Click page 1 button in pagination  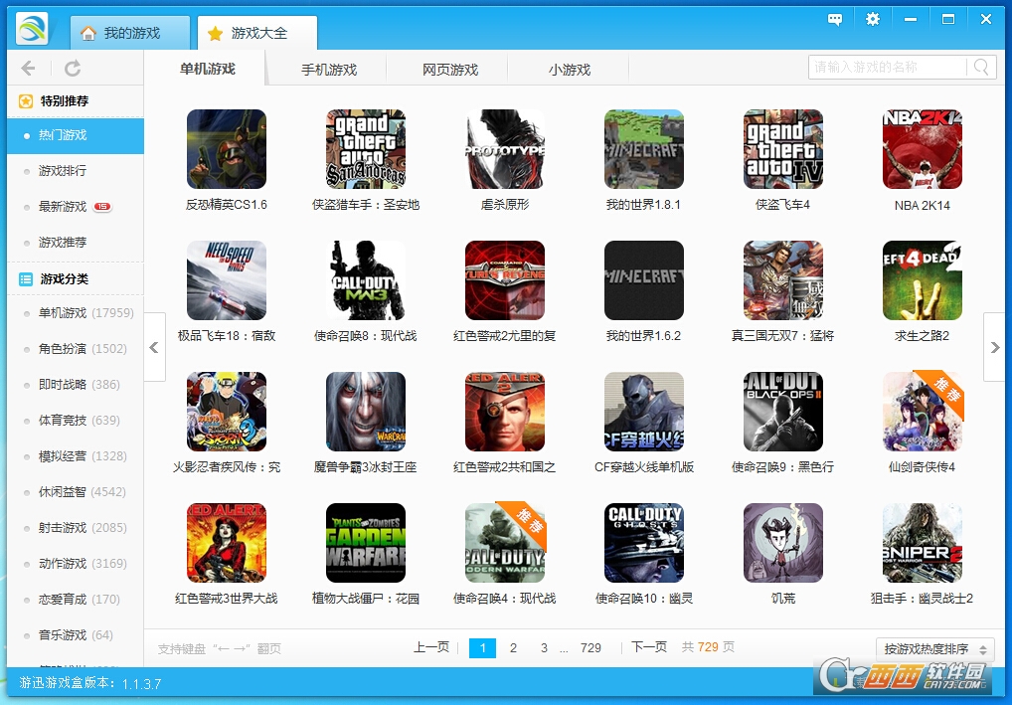click(x=482, y=648)
